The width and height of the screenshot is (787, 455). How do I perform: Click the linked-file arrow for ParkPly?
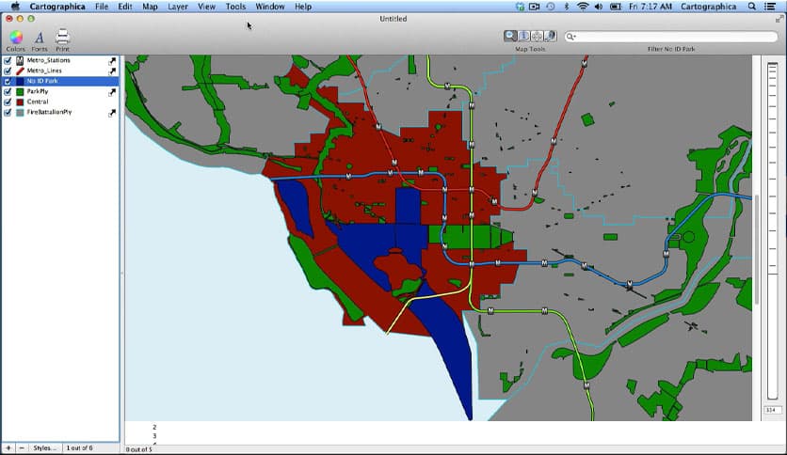pos(112,93)
